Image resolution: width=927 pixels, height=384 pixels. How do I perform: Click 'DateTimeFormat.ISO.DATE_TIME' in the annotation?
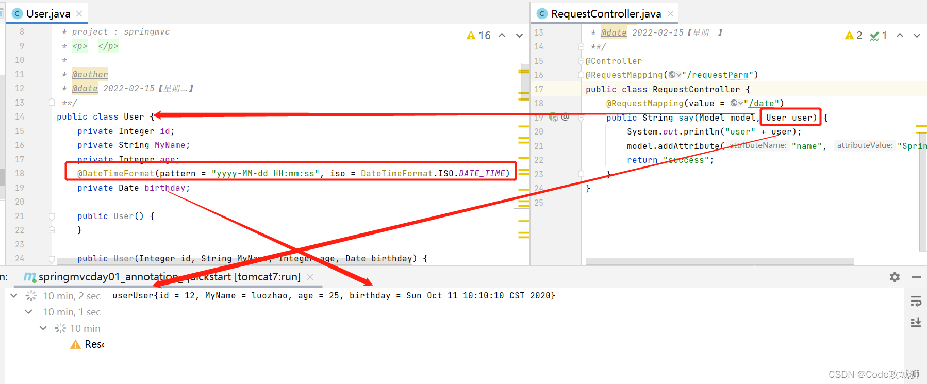click(433, 173)
